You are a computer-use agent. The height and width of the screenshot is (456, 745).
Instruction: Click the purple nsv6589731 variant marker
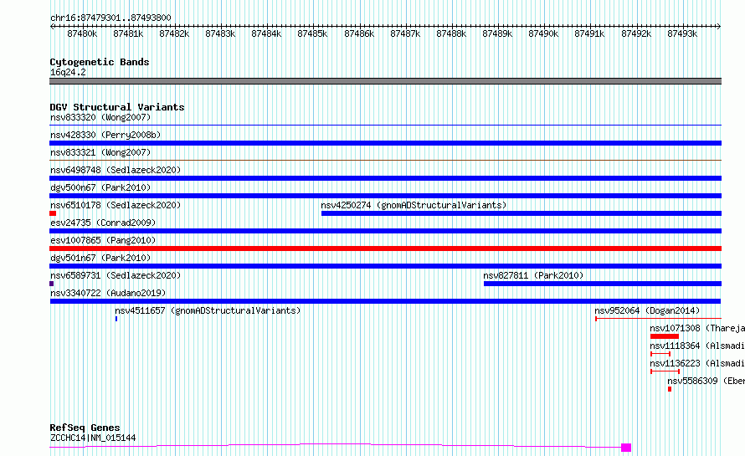click(51, 284)
